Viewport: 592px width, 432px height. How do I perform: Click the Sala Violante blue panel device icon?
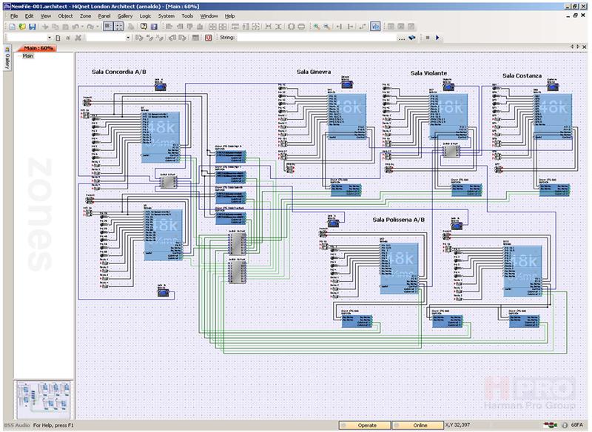[448, 87]
